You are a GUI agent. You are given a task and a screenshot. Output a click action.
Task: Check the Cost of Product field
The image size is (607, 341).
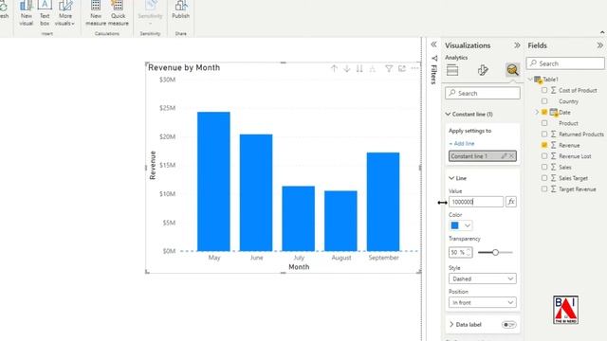tap(544, 90)
